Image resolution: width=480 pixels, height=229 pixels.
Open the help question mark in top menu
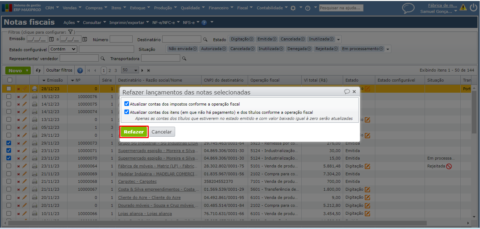click(308, 8)
